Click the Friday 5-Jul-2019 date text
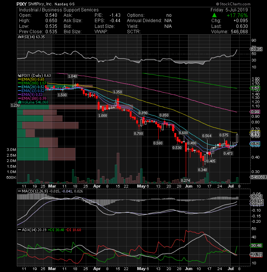This screenshot has height=272, width=267. [x=229, y=10]
